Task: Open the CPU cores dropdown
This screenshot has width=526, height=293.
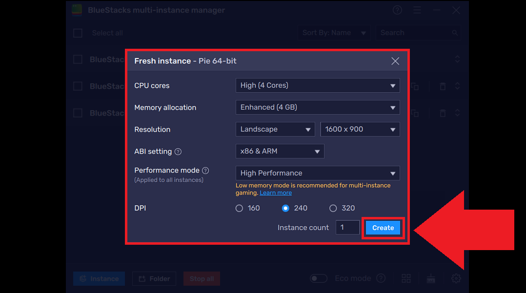Action: pyautogui.click(x=318, y=85)
